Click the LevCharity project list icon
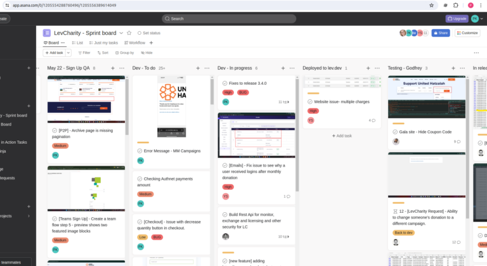 coord(46,33)
